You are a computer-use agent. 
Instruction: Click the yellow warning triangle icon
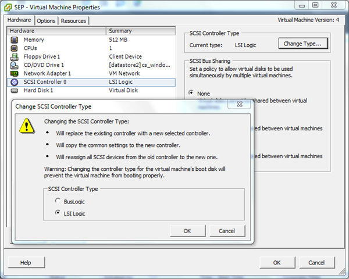click(x=26, y=125)
